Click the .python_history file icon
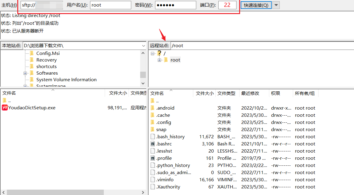Screen dimensions: 354x195 (x=153, y=165)
